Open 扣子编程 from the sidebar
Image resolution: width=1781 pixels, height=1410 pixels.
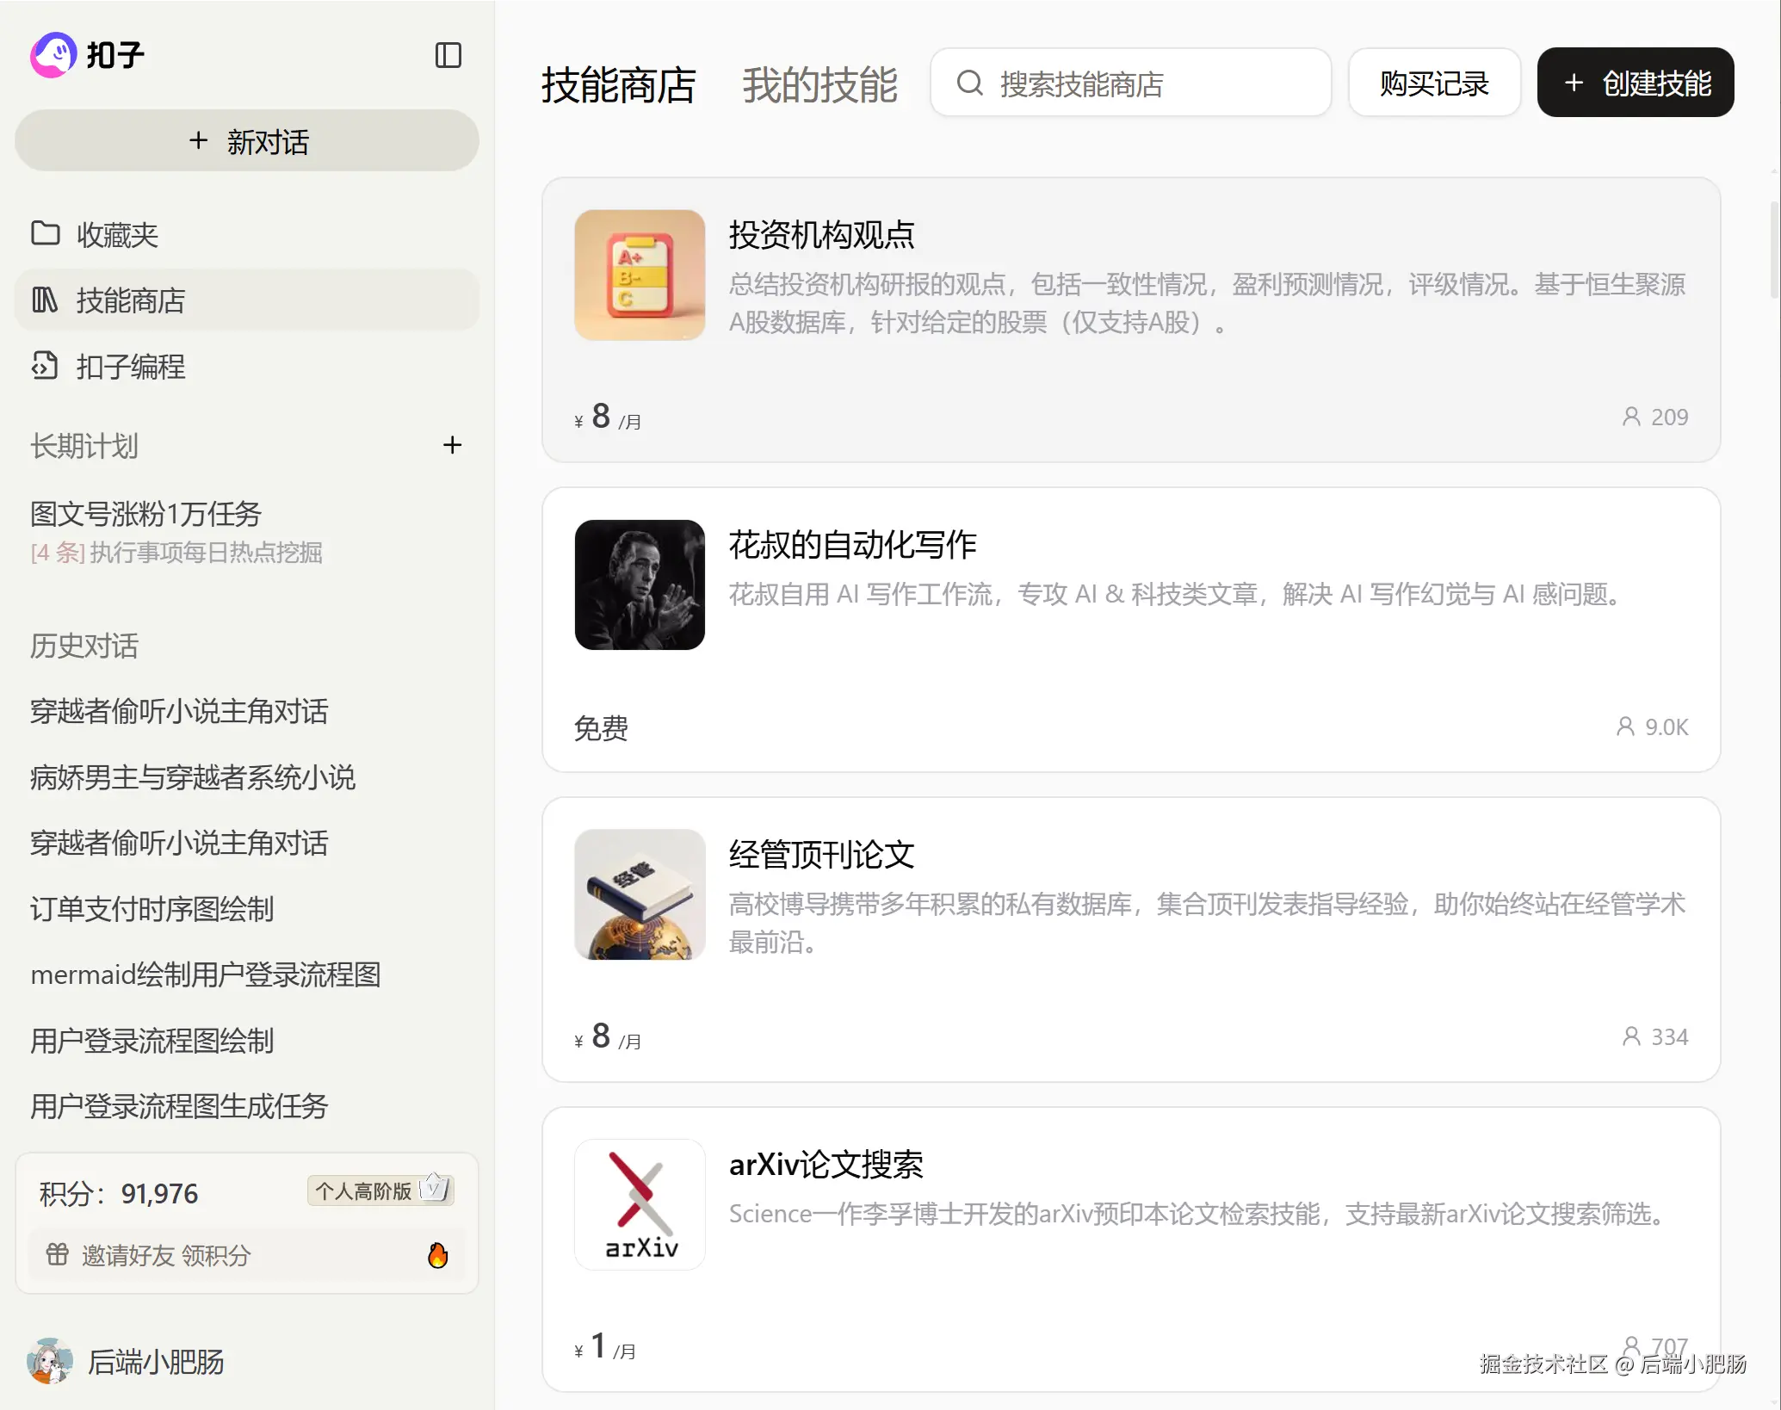click(130, 367)
